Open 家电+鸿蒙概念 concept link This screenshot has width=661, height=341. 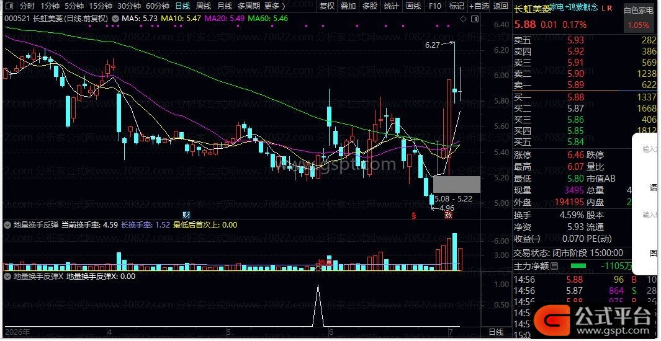pyautogui.click(x=575, y=7)
